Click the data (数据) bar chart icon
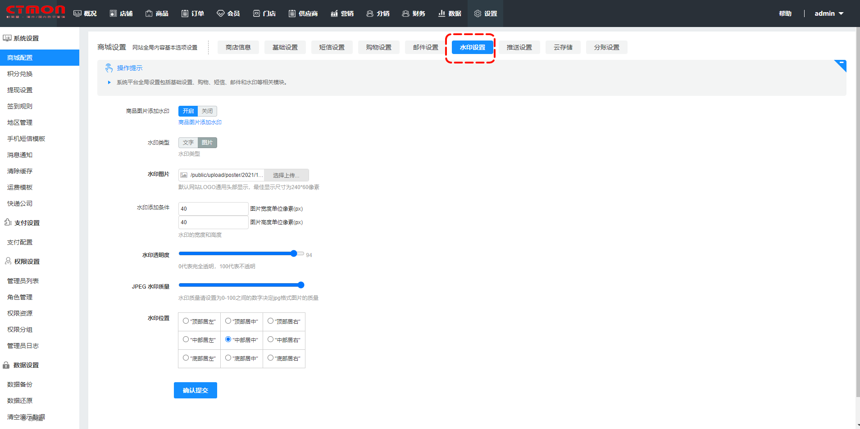860x429 pixels. pos(441,14)
